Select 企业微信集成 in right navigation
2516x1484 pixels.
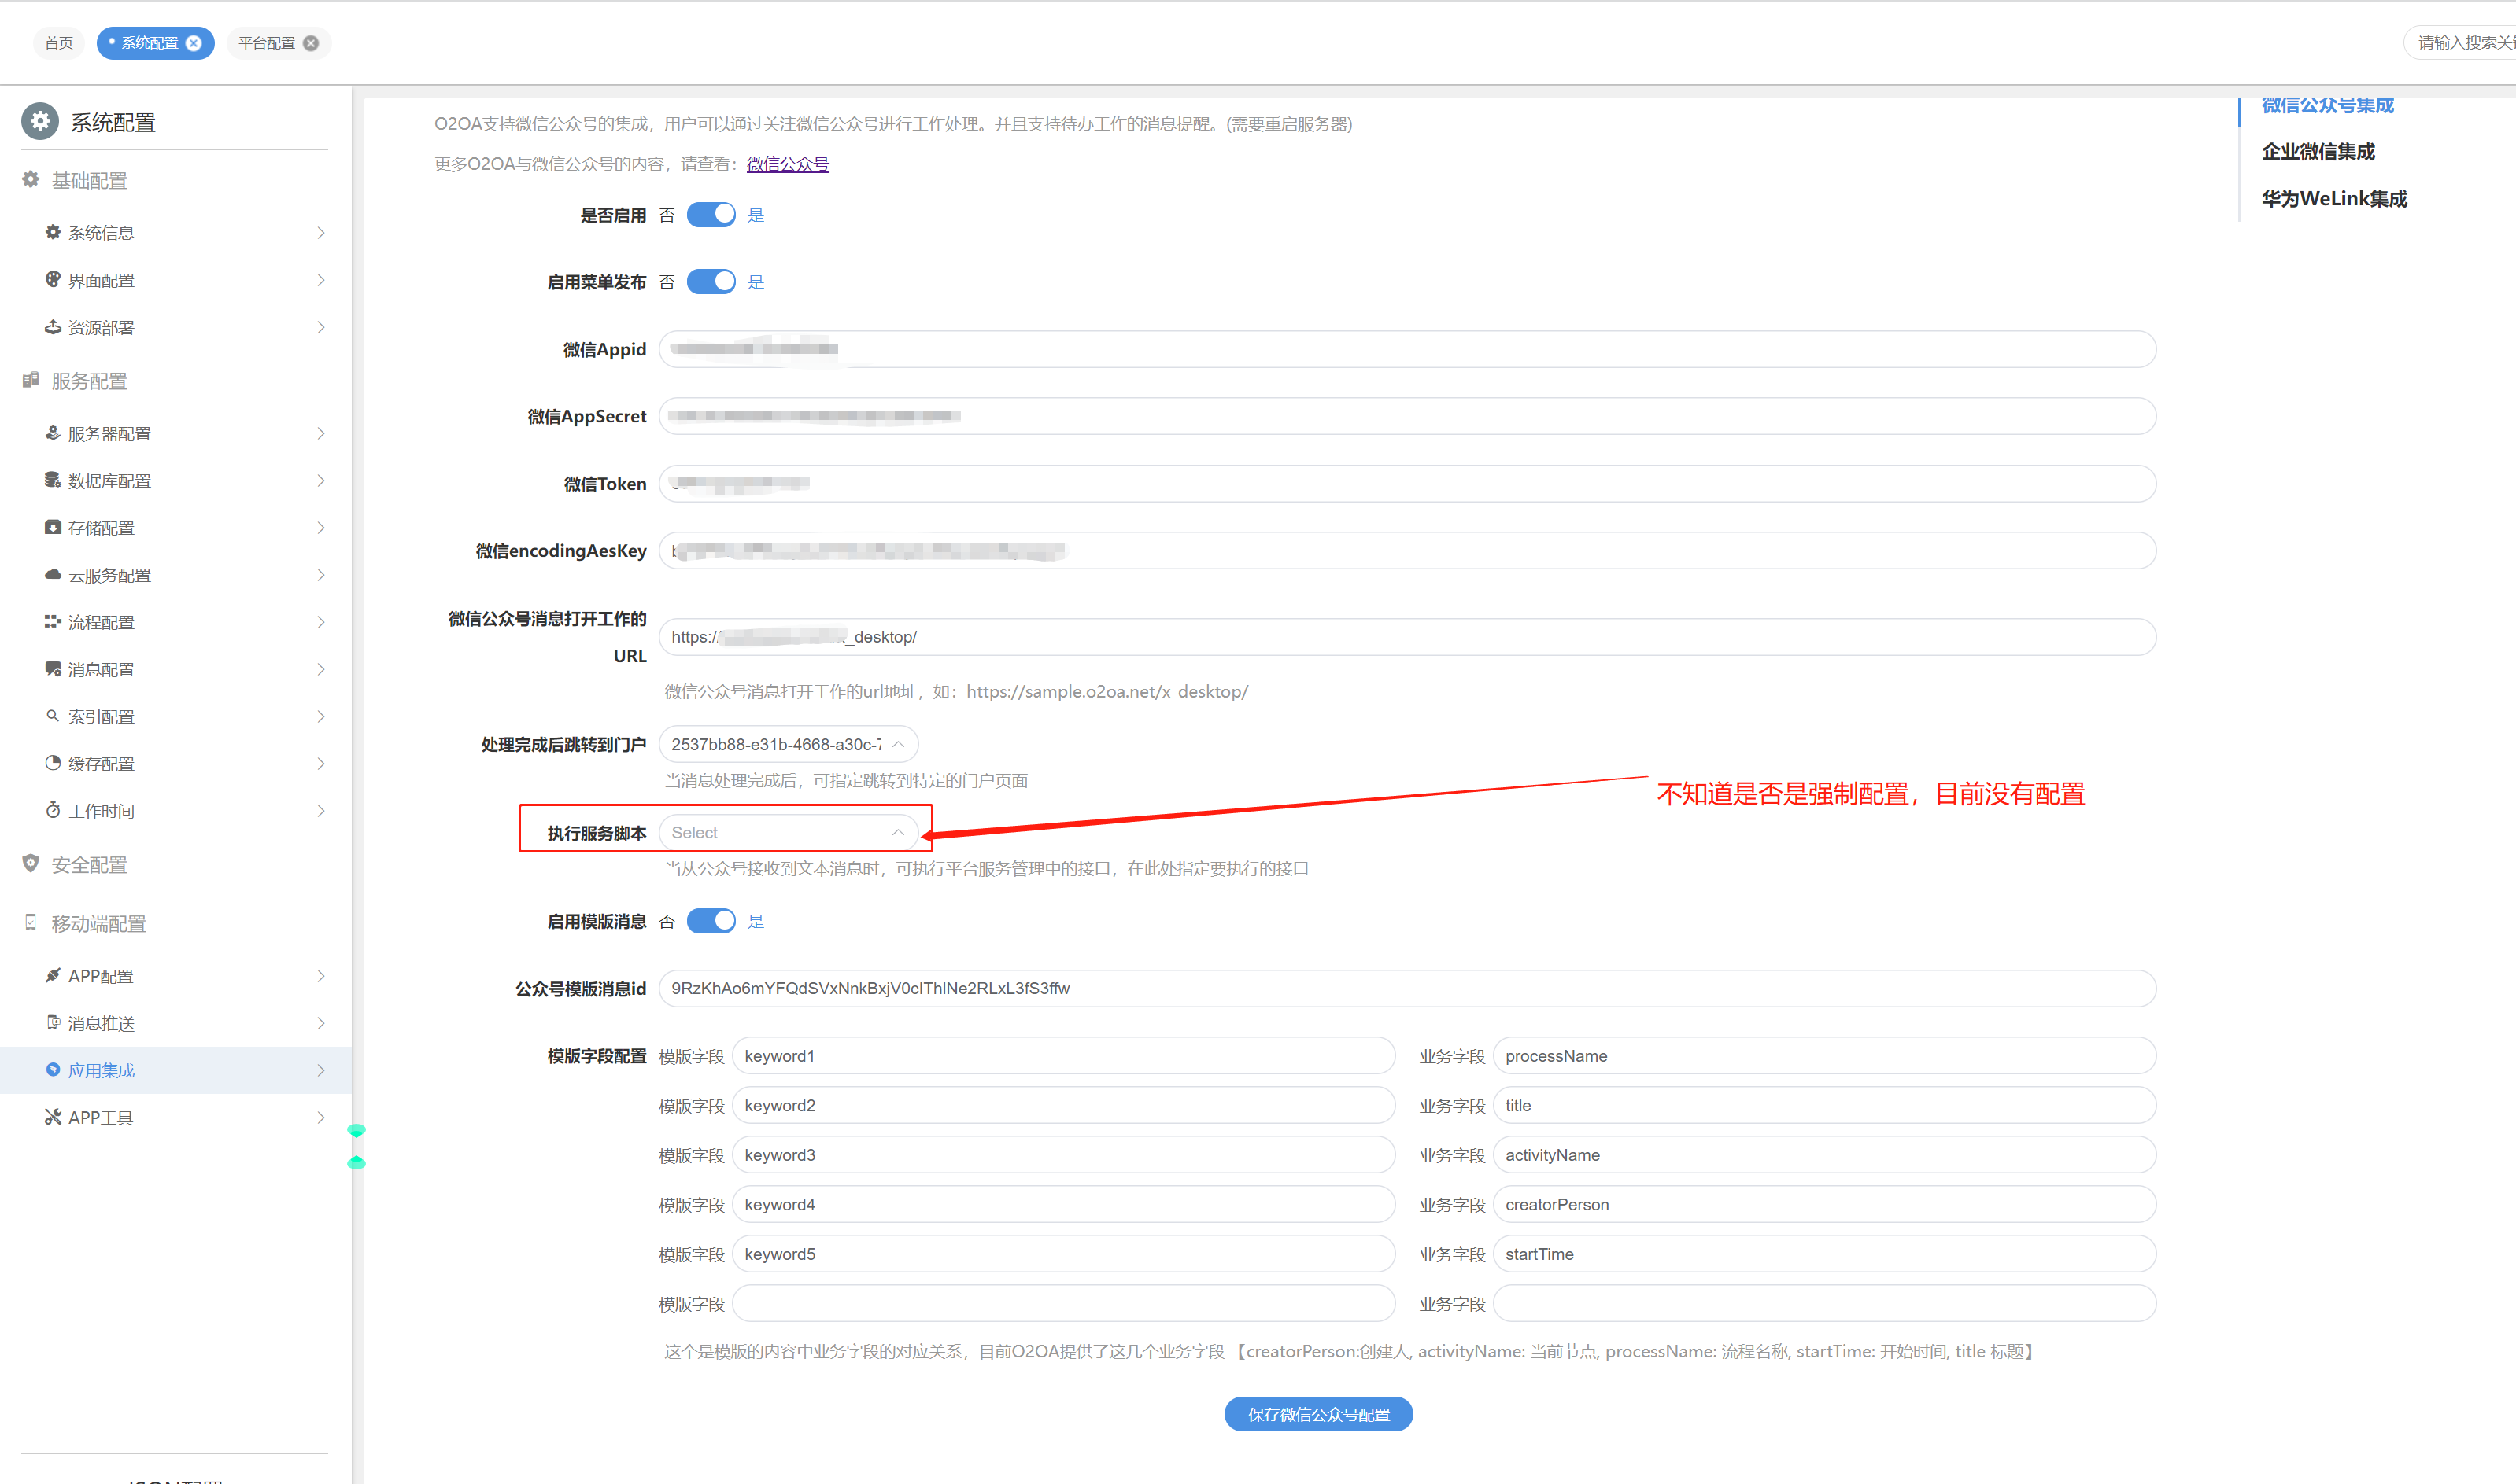(x=2318, y=152)
